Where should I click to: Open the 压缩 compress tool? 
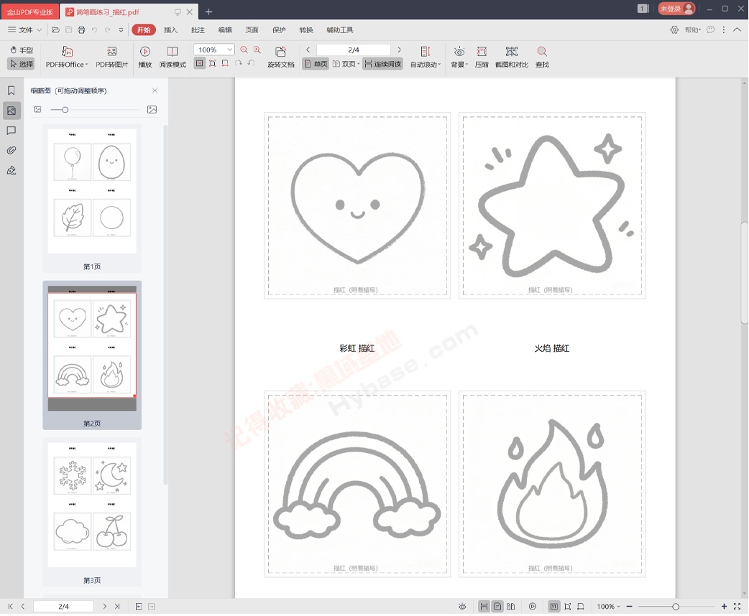point(482,57)
